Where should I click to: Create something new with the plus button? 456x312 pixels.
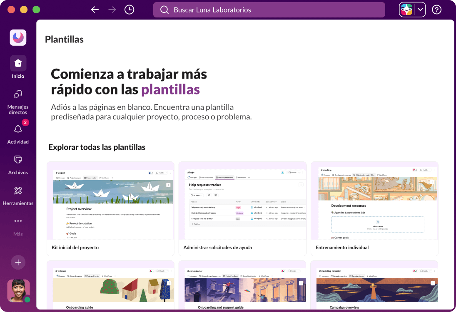pos(18,262)
